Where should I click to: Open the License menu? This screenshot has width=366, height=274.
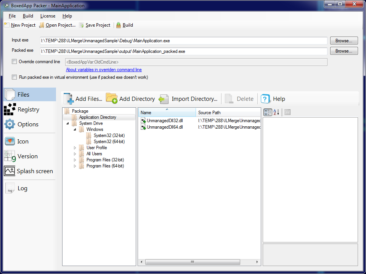tap(48, 16)
